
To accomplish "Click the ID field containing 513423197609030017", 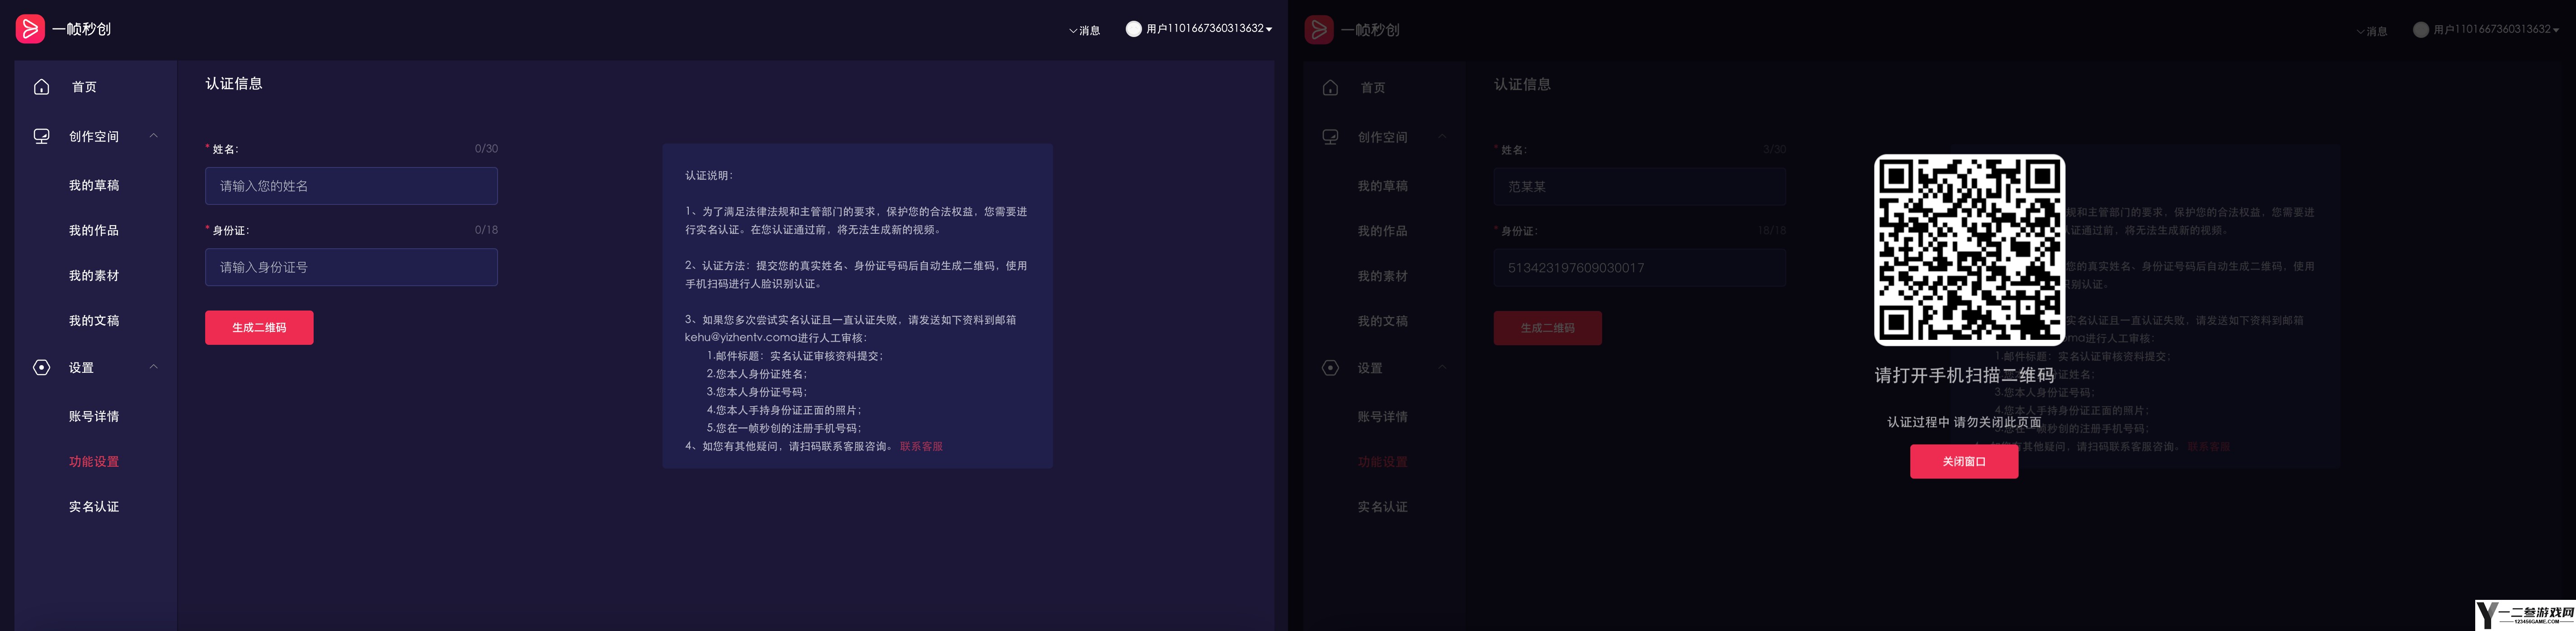I will (1640, 268).
